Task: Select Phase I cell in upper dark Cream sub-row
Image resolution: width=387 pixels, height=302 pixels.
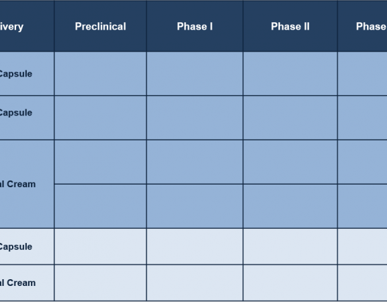Action: (x=194, y=162)
